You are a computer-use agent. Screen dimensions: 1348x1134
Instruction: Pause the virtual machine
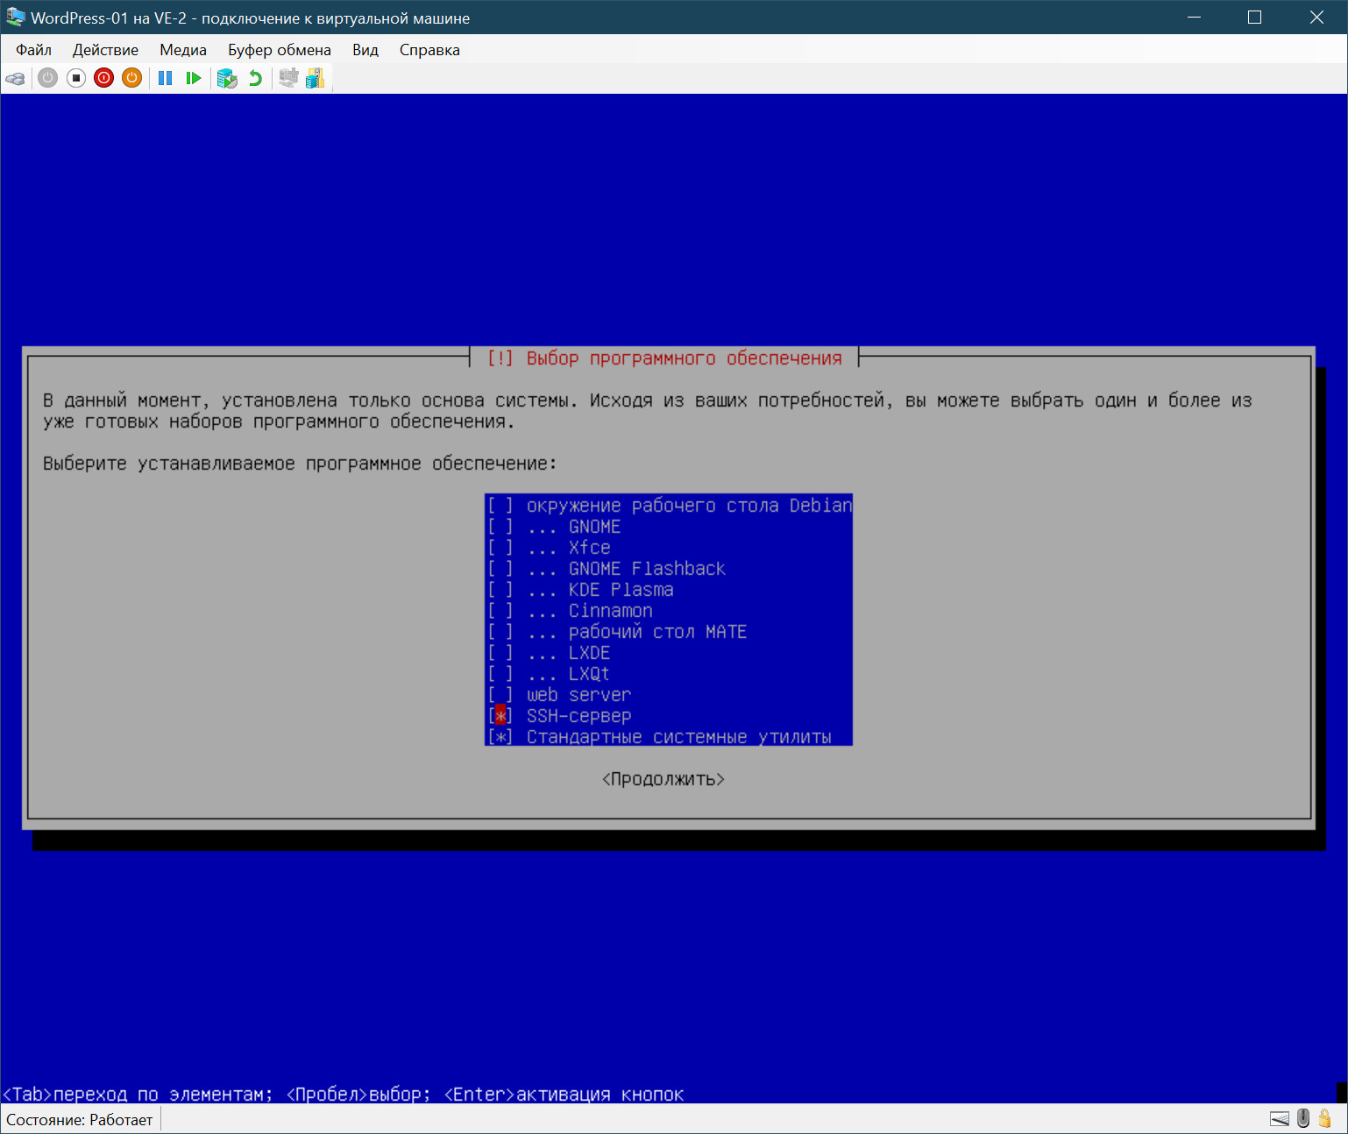coord(165,78)
